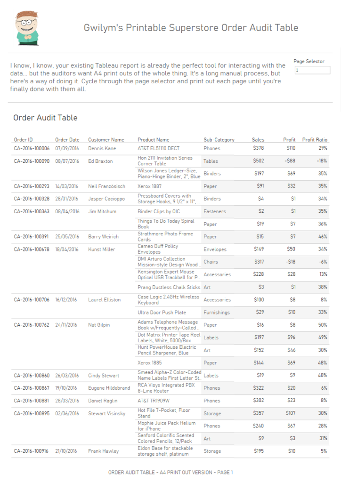
Task: Click customer name Nat Gilpin
Action: pyautogui.click(x=99, y=325)
